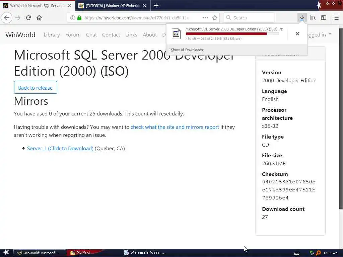This screenshot has height=257, width=343.
Task: Click the download filename in downloads panel
Action: [x=234, y=29]
